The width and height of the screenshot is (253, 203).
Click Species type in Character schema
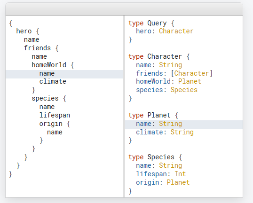pyautogui.click(x=184, y=90)
